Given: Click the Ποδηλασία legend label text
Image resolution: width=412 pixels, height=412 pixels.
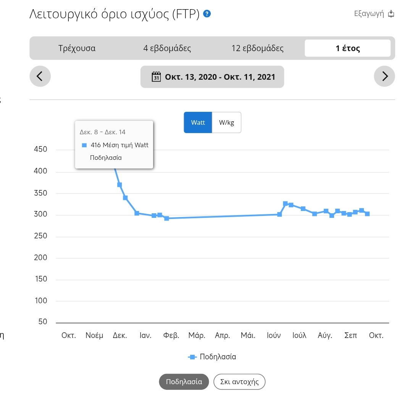Looking at the screenshot, I should pyautogui.click(x=218, y=357).
